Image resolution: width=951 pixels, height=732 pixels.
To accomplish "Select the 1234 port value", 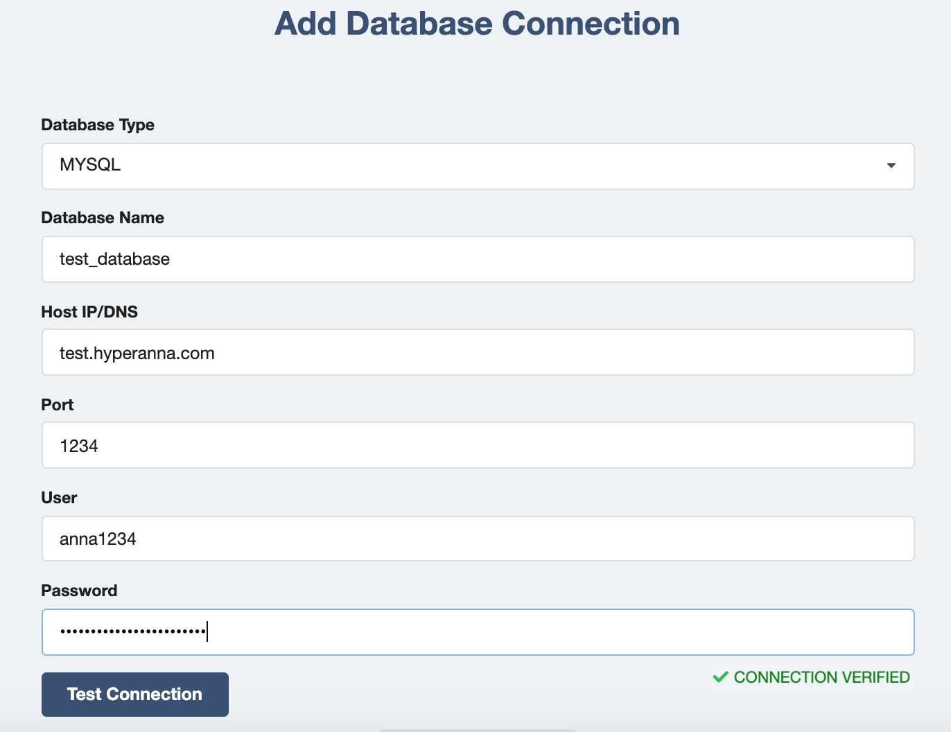I will (80, 446).
